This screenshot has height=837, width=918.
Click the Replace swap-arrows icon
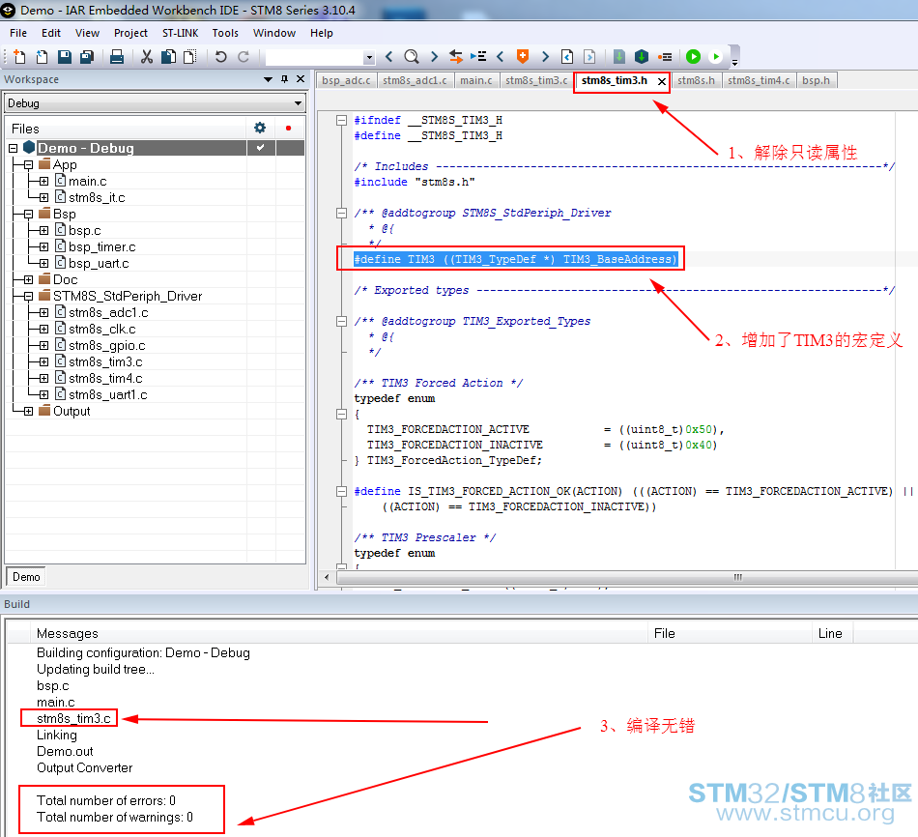point(455,56)
